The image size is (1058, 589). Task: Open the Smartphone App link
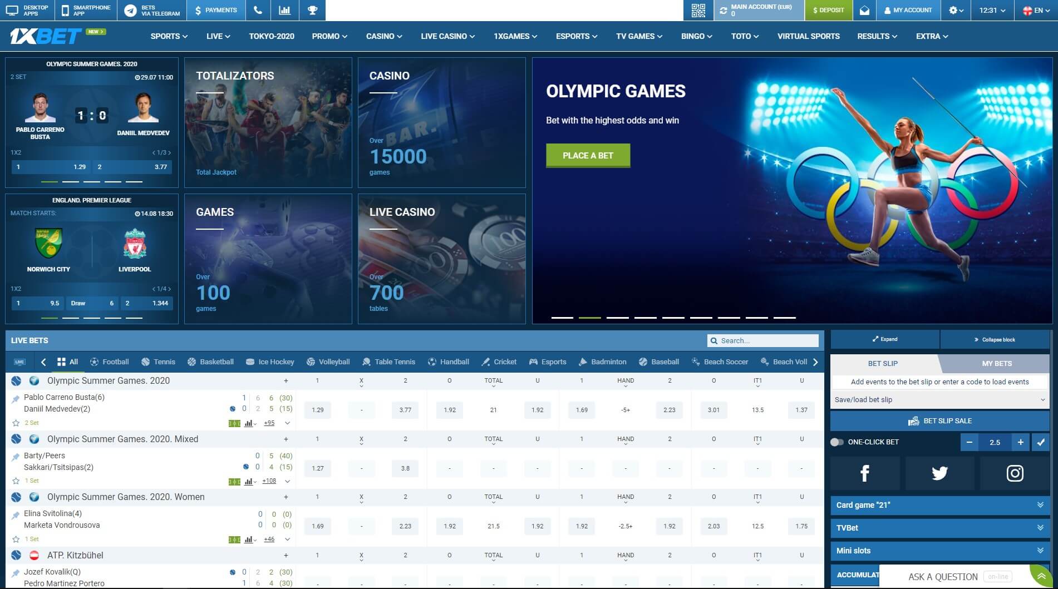86,10
